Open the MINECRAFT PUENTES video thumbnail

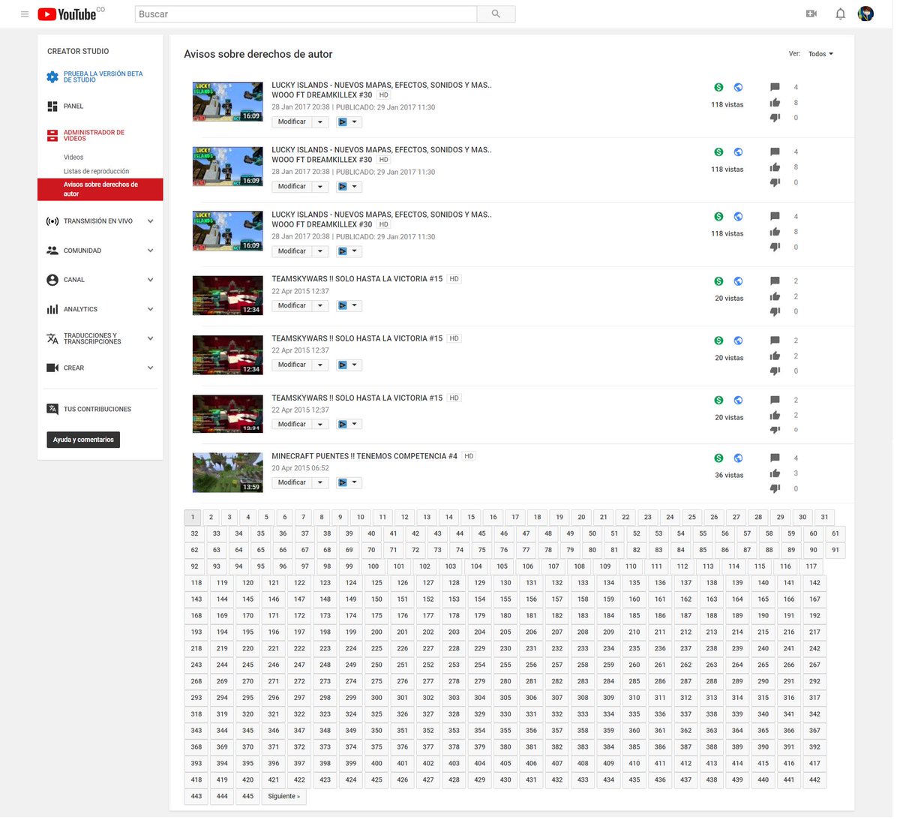point(228,473)
